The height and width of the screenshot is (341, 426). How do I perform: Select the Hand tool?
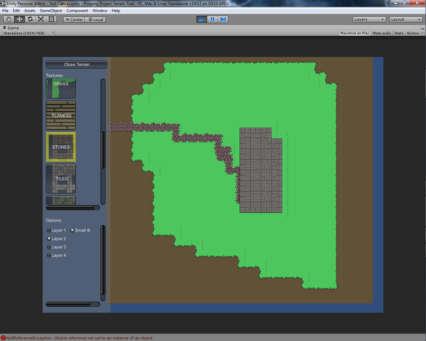click(9, 19)
